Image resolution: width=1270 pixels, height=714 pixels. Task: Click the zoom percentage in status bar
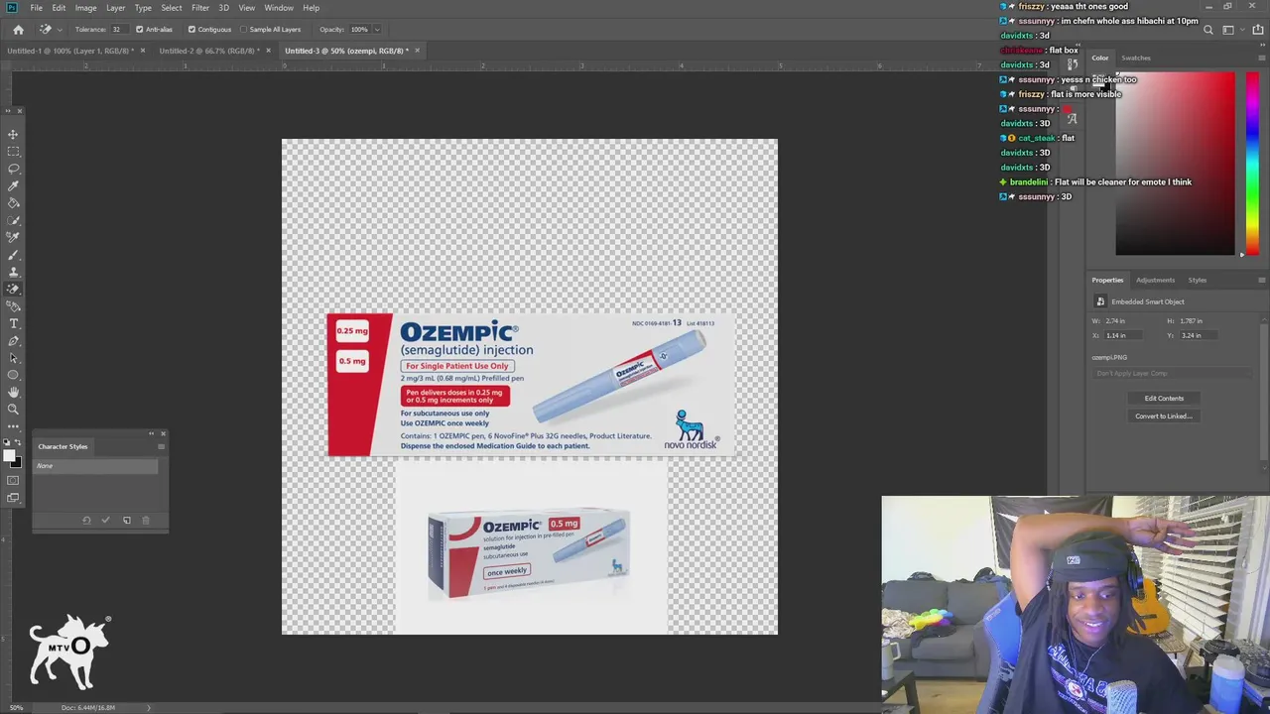point(16,707)
